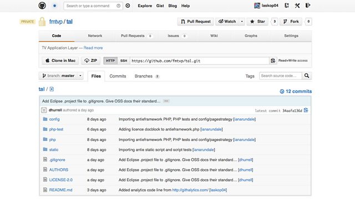Image resolution: width=355 pixels, height=199 pixels.
Task: Open Tags link
Action: [250, 76]
